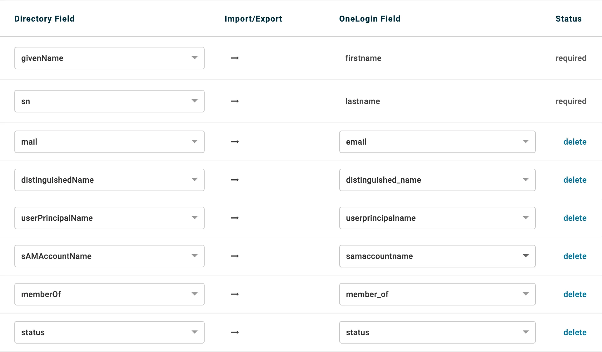This screenshot has width=602, height=352.
Task: Expand the email OneLogin field dropdown
Action: [437, 142]
